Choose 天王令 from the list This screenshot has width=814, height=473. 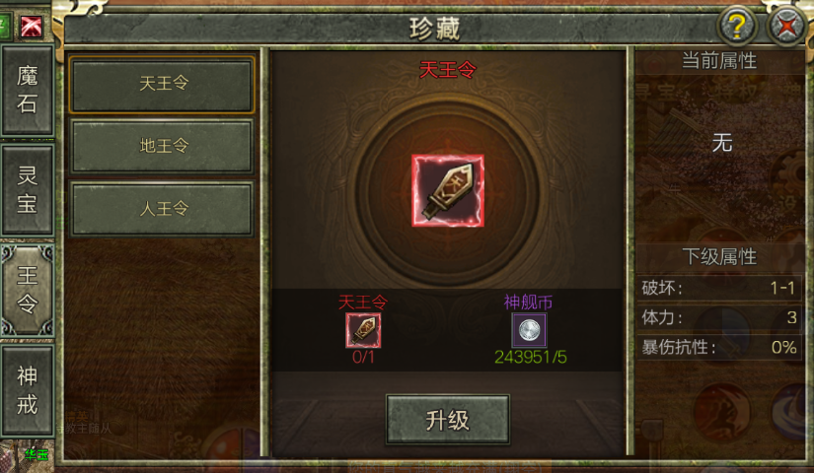point(162,85)
